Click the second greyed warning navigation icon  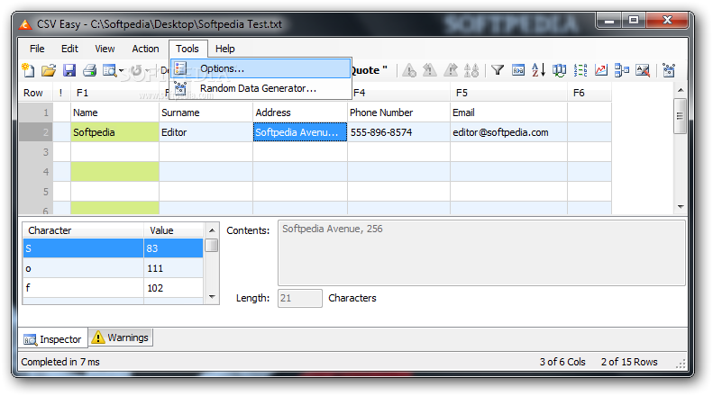(x=429, y=70)
